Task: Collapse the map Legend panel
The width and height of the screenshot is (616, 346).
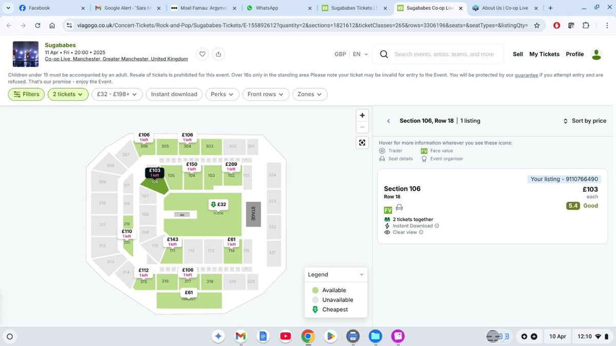Action: tap(362, 274)
